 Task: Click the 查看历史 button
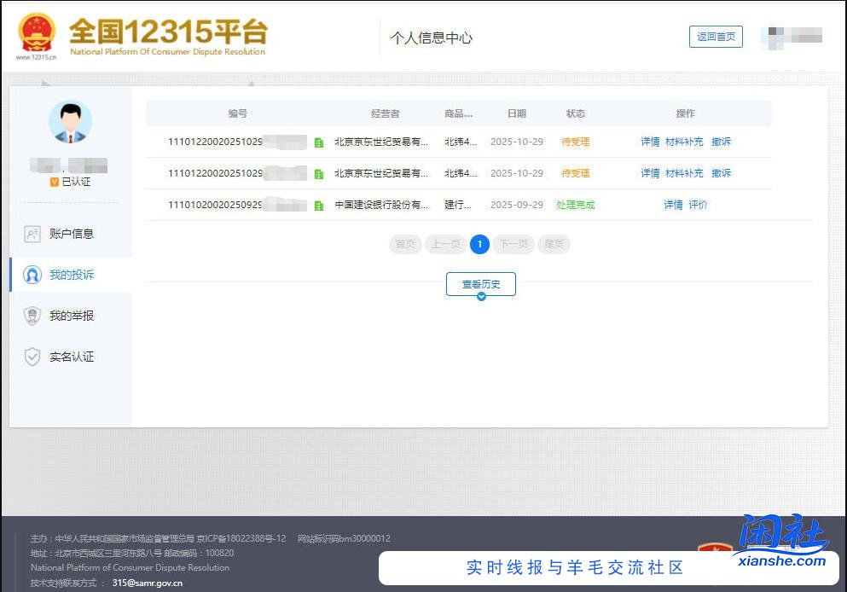pos(481,284)
